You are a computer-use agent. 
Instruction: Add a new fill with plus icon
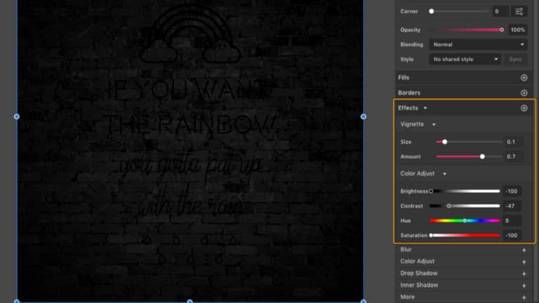point(524,78)
